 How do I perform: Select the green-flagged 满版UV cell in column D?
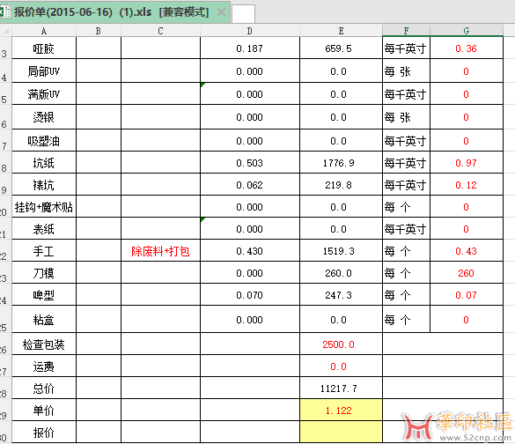pyautogui.click(x=250, y=94)
